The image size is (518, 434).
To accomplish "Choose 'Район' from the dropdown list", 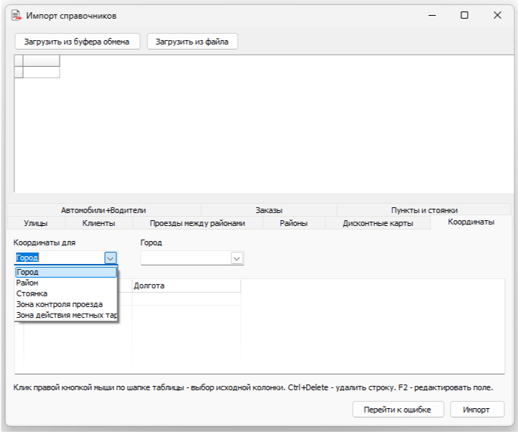I will (x=27, y=283).
